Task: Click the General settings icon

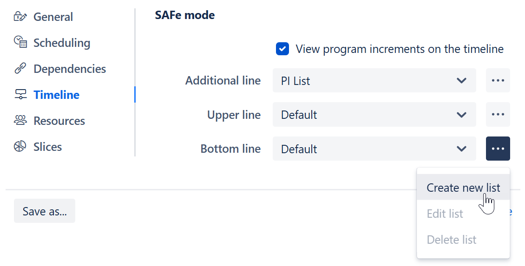Action: pos(20,17)
